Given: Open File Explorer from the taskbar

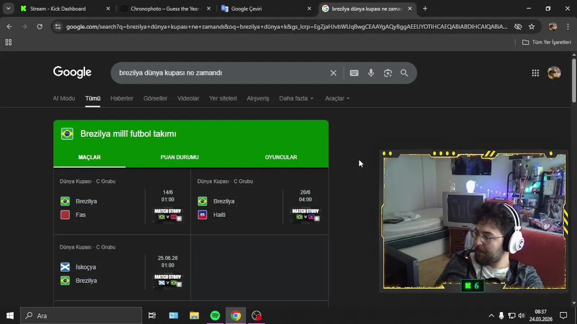Looking at the screenshot, I should (x=194, y=315).
